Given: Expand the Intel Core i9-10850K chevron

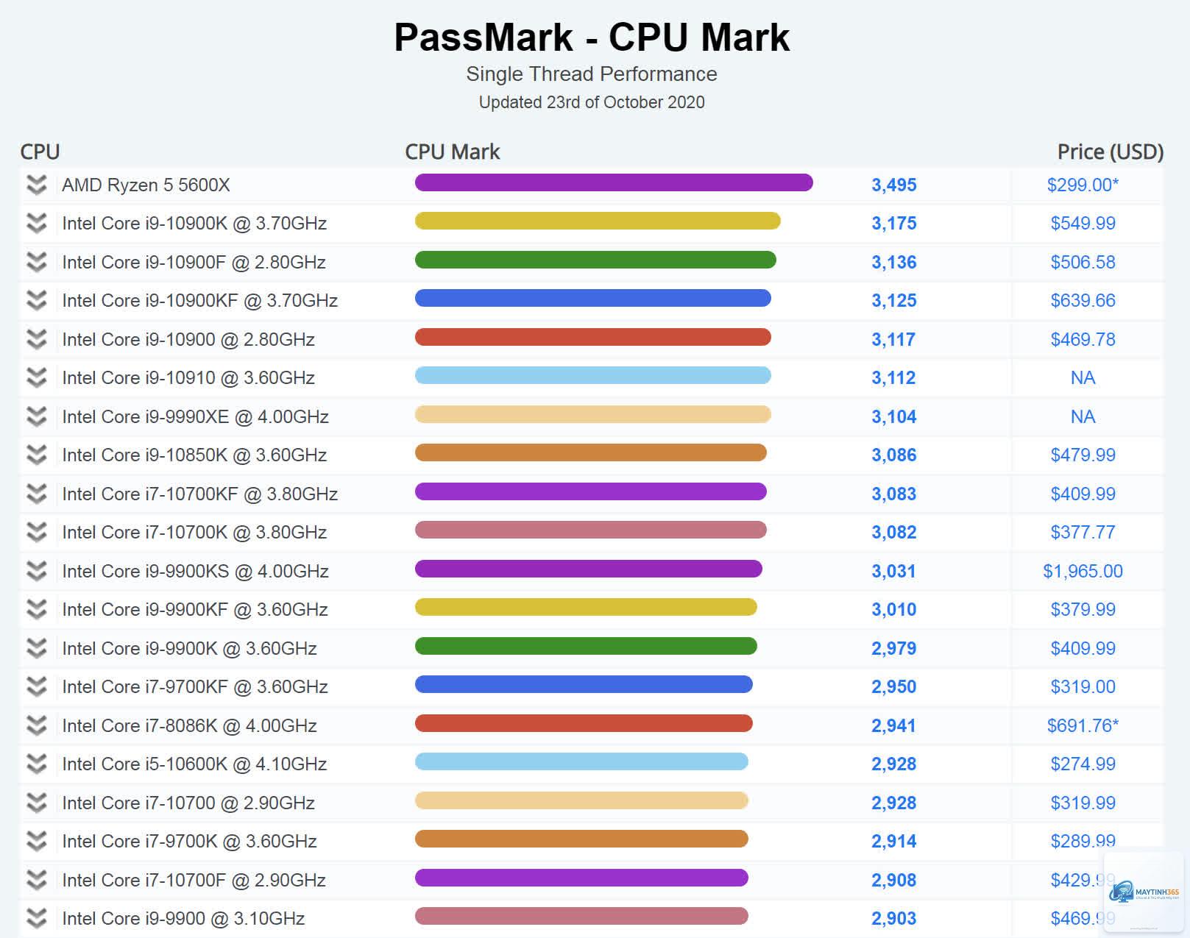Looking at the screenshot, I should 36,455.
